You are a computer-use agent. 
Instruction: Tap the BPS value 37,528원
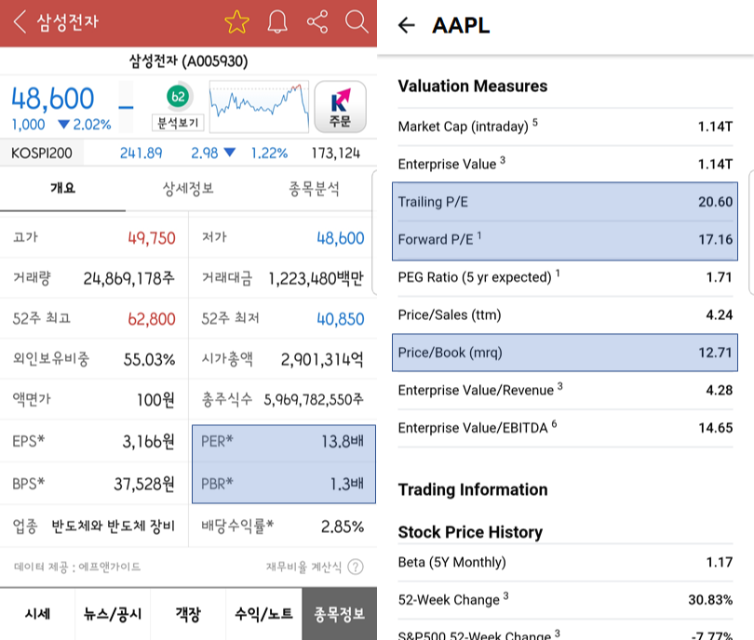(x=144, y=484)
